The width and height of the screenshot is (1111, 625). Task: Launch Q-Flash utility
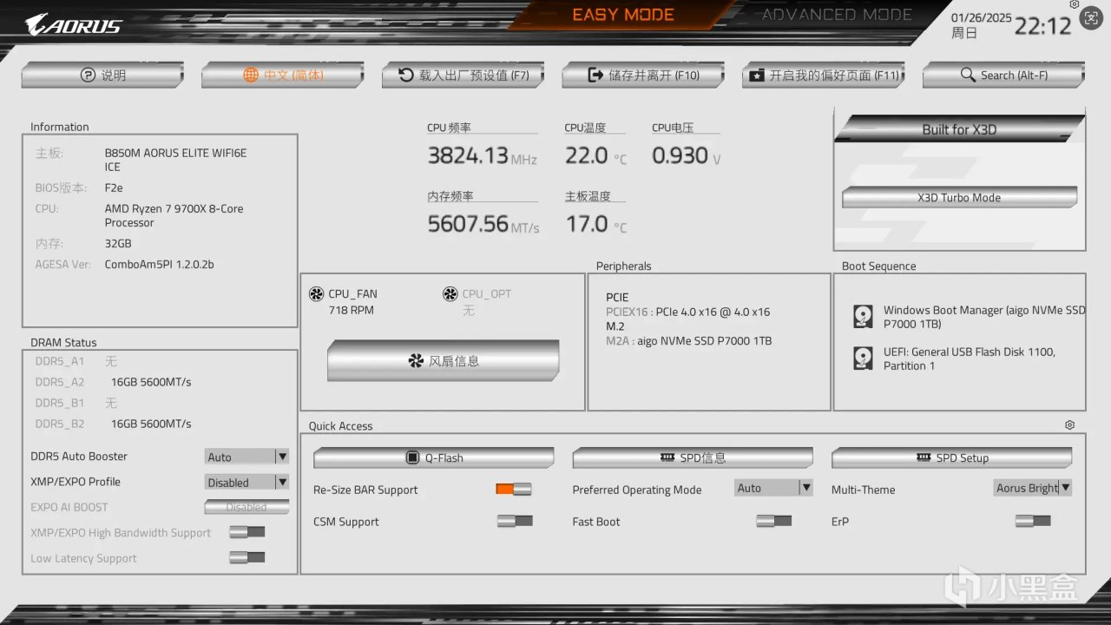[x=434, y=457]
